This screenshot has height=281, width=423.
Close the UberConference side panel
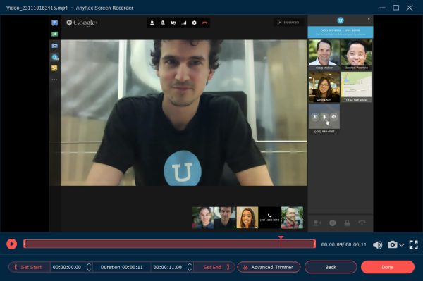[x=369, y=18]
